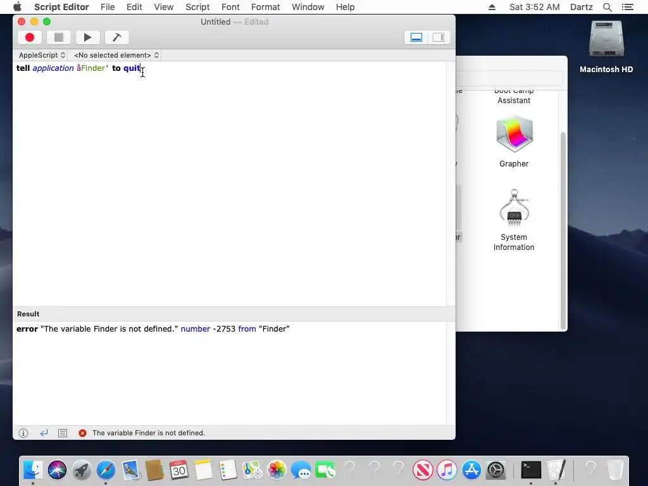Open iTunes from the Dock
Screen dimensions: 648x486
pyautogui.click(x=447, y=470)
